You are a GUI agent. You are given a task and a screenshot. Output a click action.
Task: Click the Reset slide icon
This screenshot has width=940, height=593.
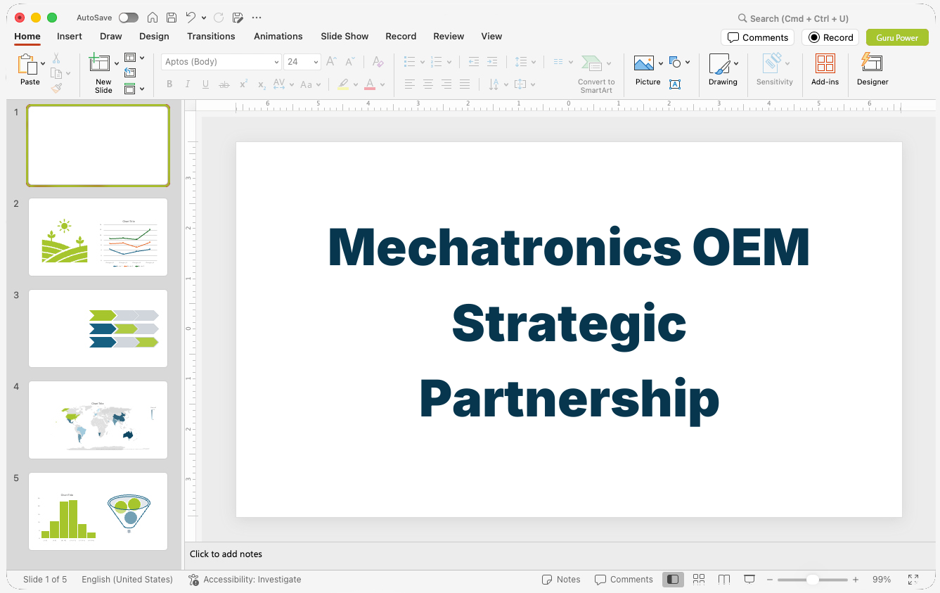point(130,72)
